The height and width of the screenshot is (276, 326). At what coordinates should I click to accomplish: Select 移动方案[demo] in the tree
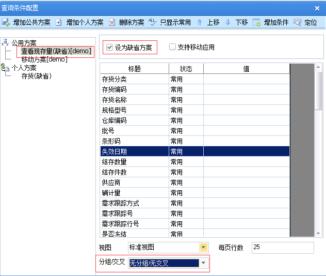point(44,59)
